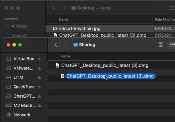Click back arrow in Desktop window

[54, 8]
